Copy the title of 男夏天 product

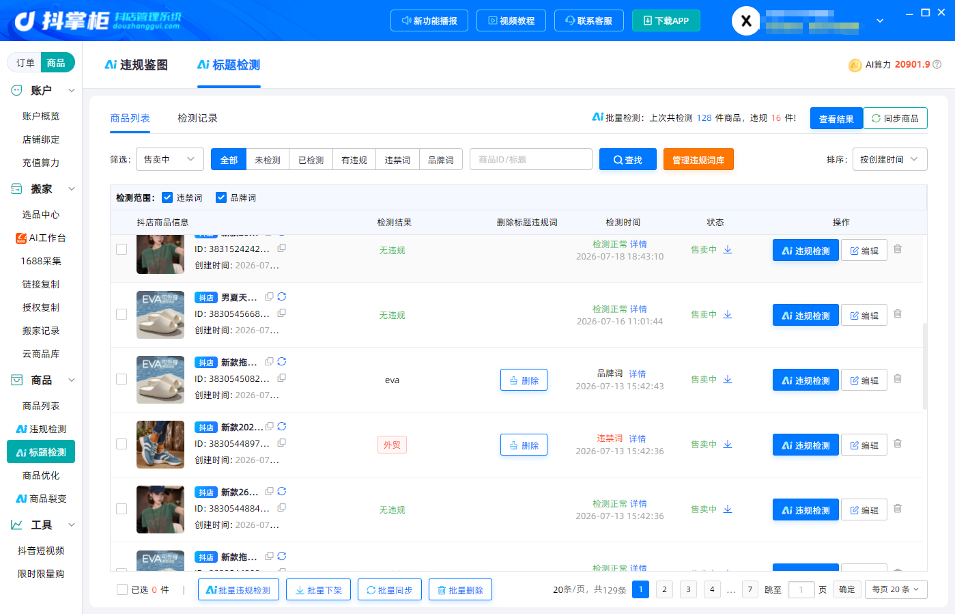point(270,296)
